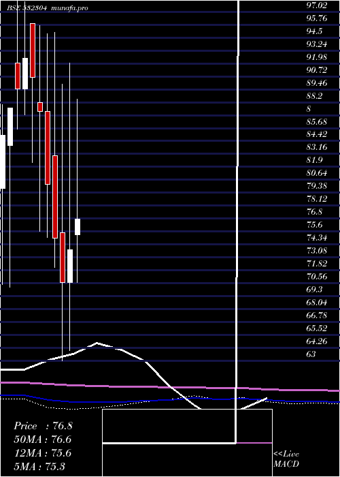The image size is (340, 477).
Task: Select the 83.16 axis value
Action: point(317,148)
